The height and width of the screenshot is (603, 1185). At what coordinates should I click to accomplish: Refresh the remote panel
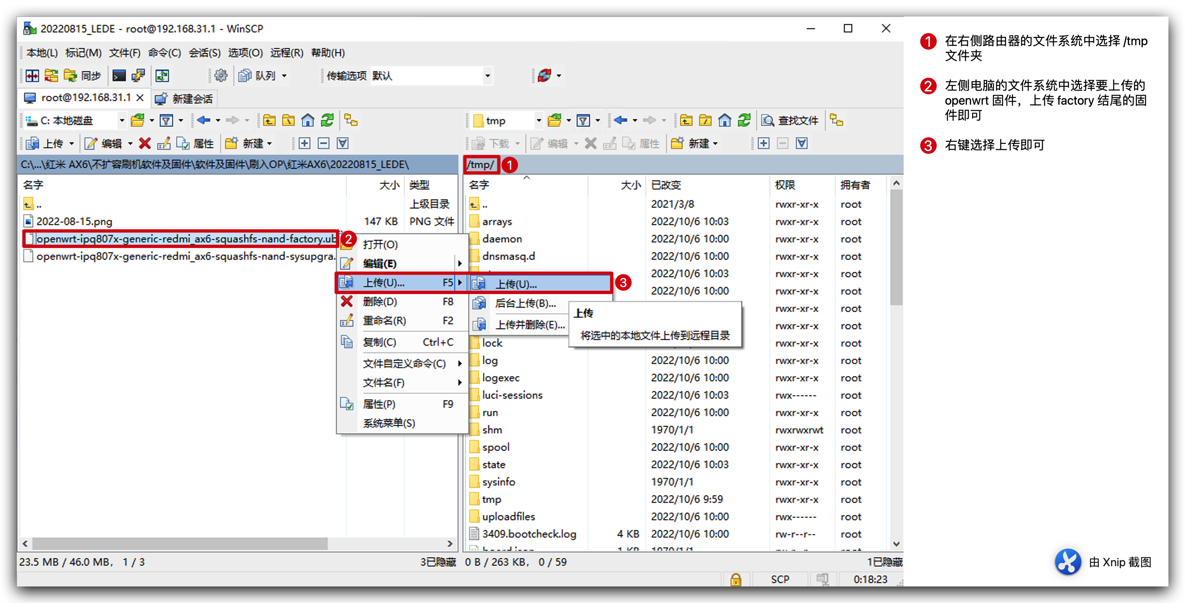tap(744, 120)
